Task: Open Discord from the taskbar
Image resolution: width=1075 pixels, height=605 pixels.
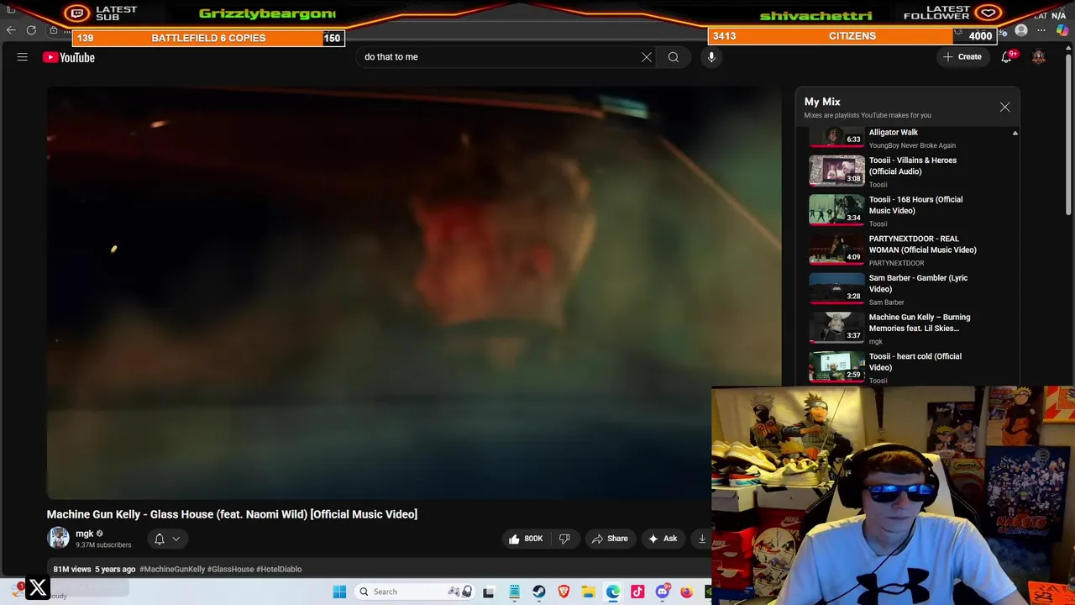Action: pos(663,592)
